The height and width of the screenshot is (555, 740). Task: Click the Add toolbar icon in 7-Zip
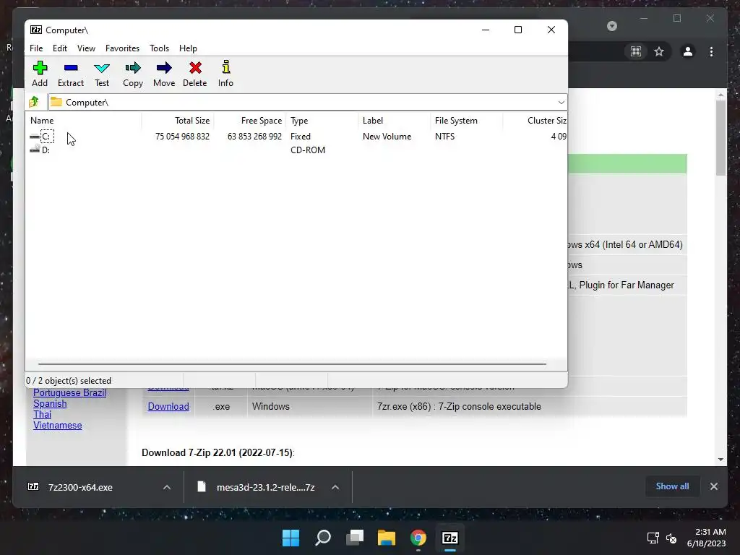(40, 74)
